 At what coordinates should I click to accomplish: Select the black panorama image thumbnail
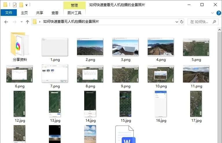click(55, 134)
